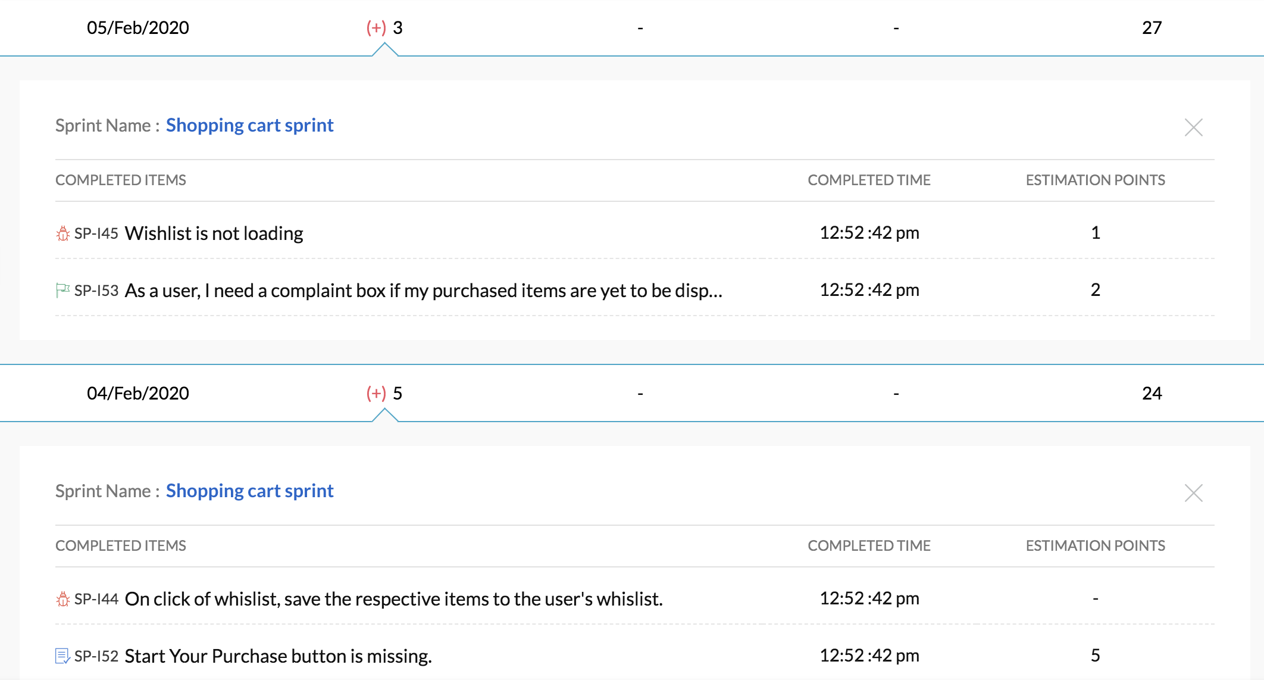Open item On click of whislist SP-I44

click(393, 599)
